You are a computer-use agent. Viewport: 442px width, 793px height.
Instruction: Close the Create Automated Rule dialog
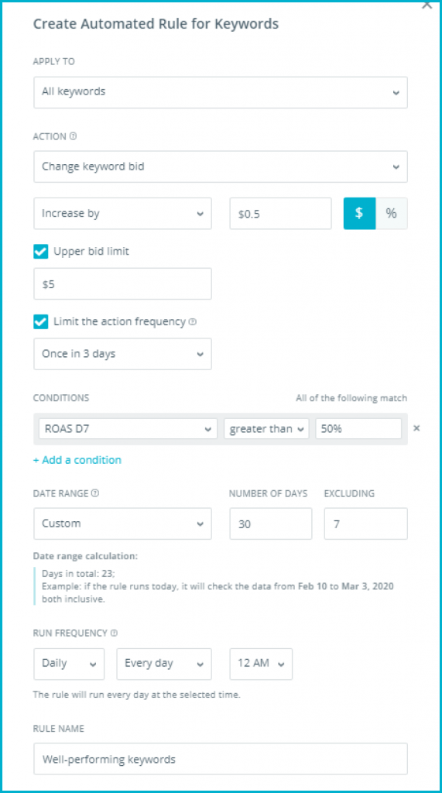[x=427, y=4]
